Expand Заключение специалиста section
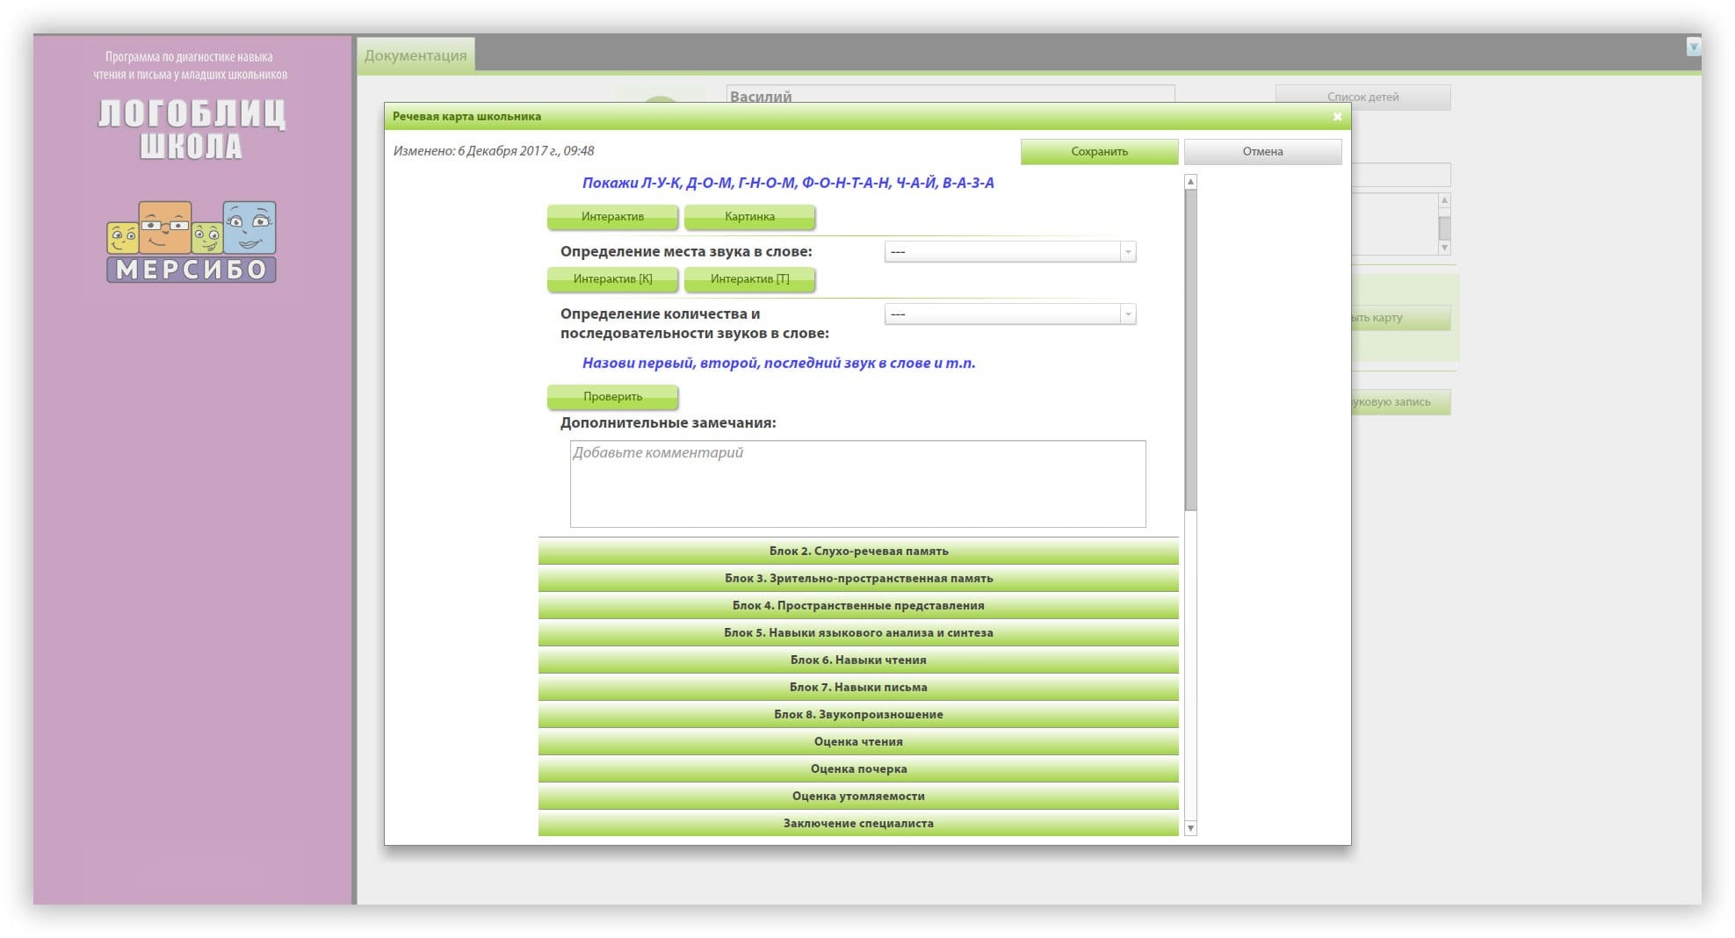Screen dimensions: 1735x938 [857, 824]
